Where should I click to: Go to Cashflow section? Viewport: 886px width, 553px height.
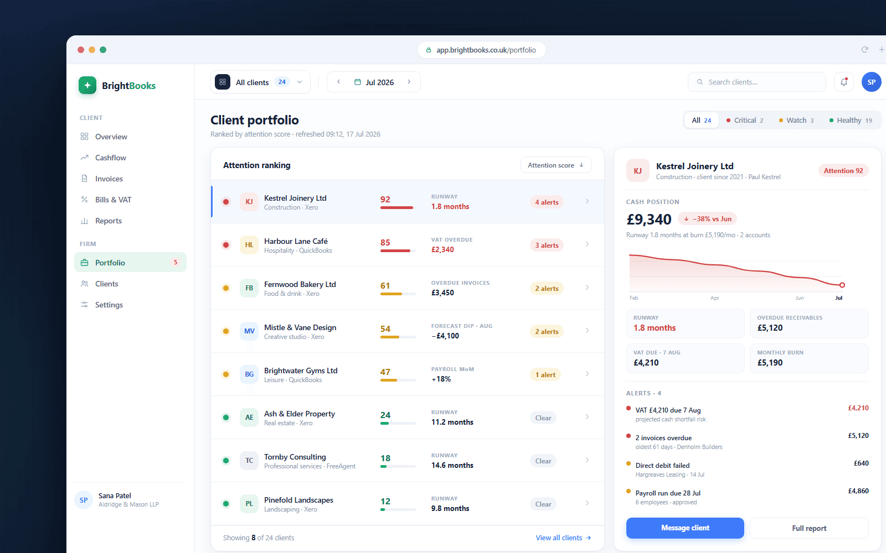pyautogui.click(x=130, y=158)
